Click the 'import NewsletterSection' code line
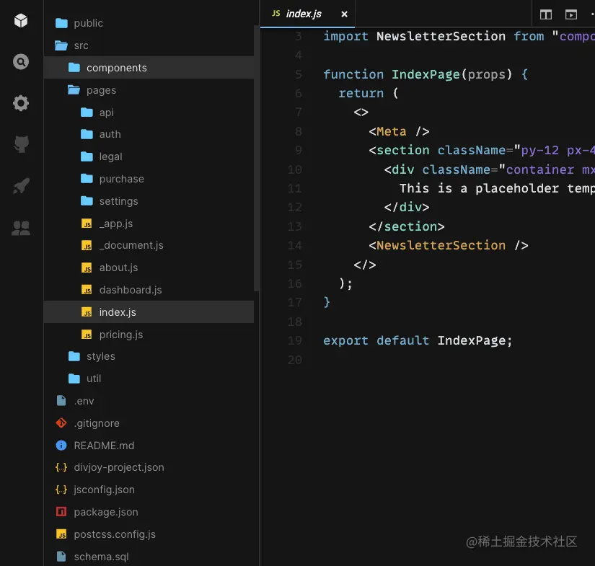The image size is (595, 566). coord(459,36)
